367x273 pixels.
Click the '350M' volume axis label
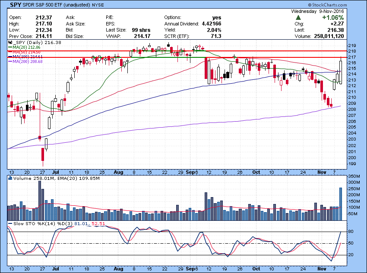pos(354,176)
